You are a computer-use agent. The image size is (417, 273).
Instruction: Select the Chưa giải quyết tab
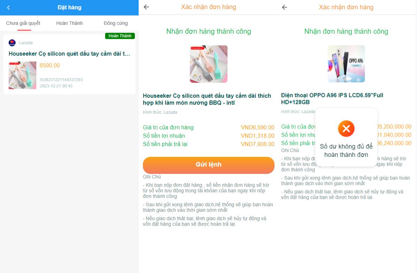tap(23, 23)
